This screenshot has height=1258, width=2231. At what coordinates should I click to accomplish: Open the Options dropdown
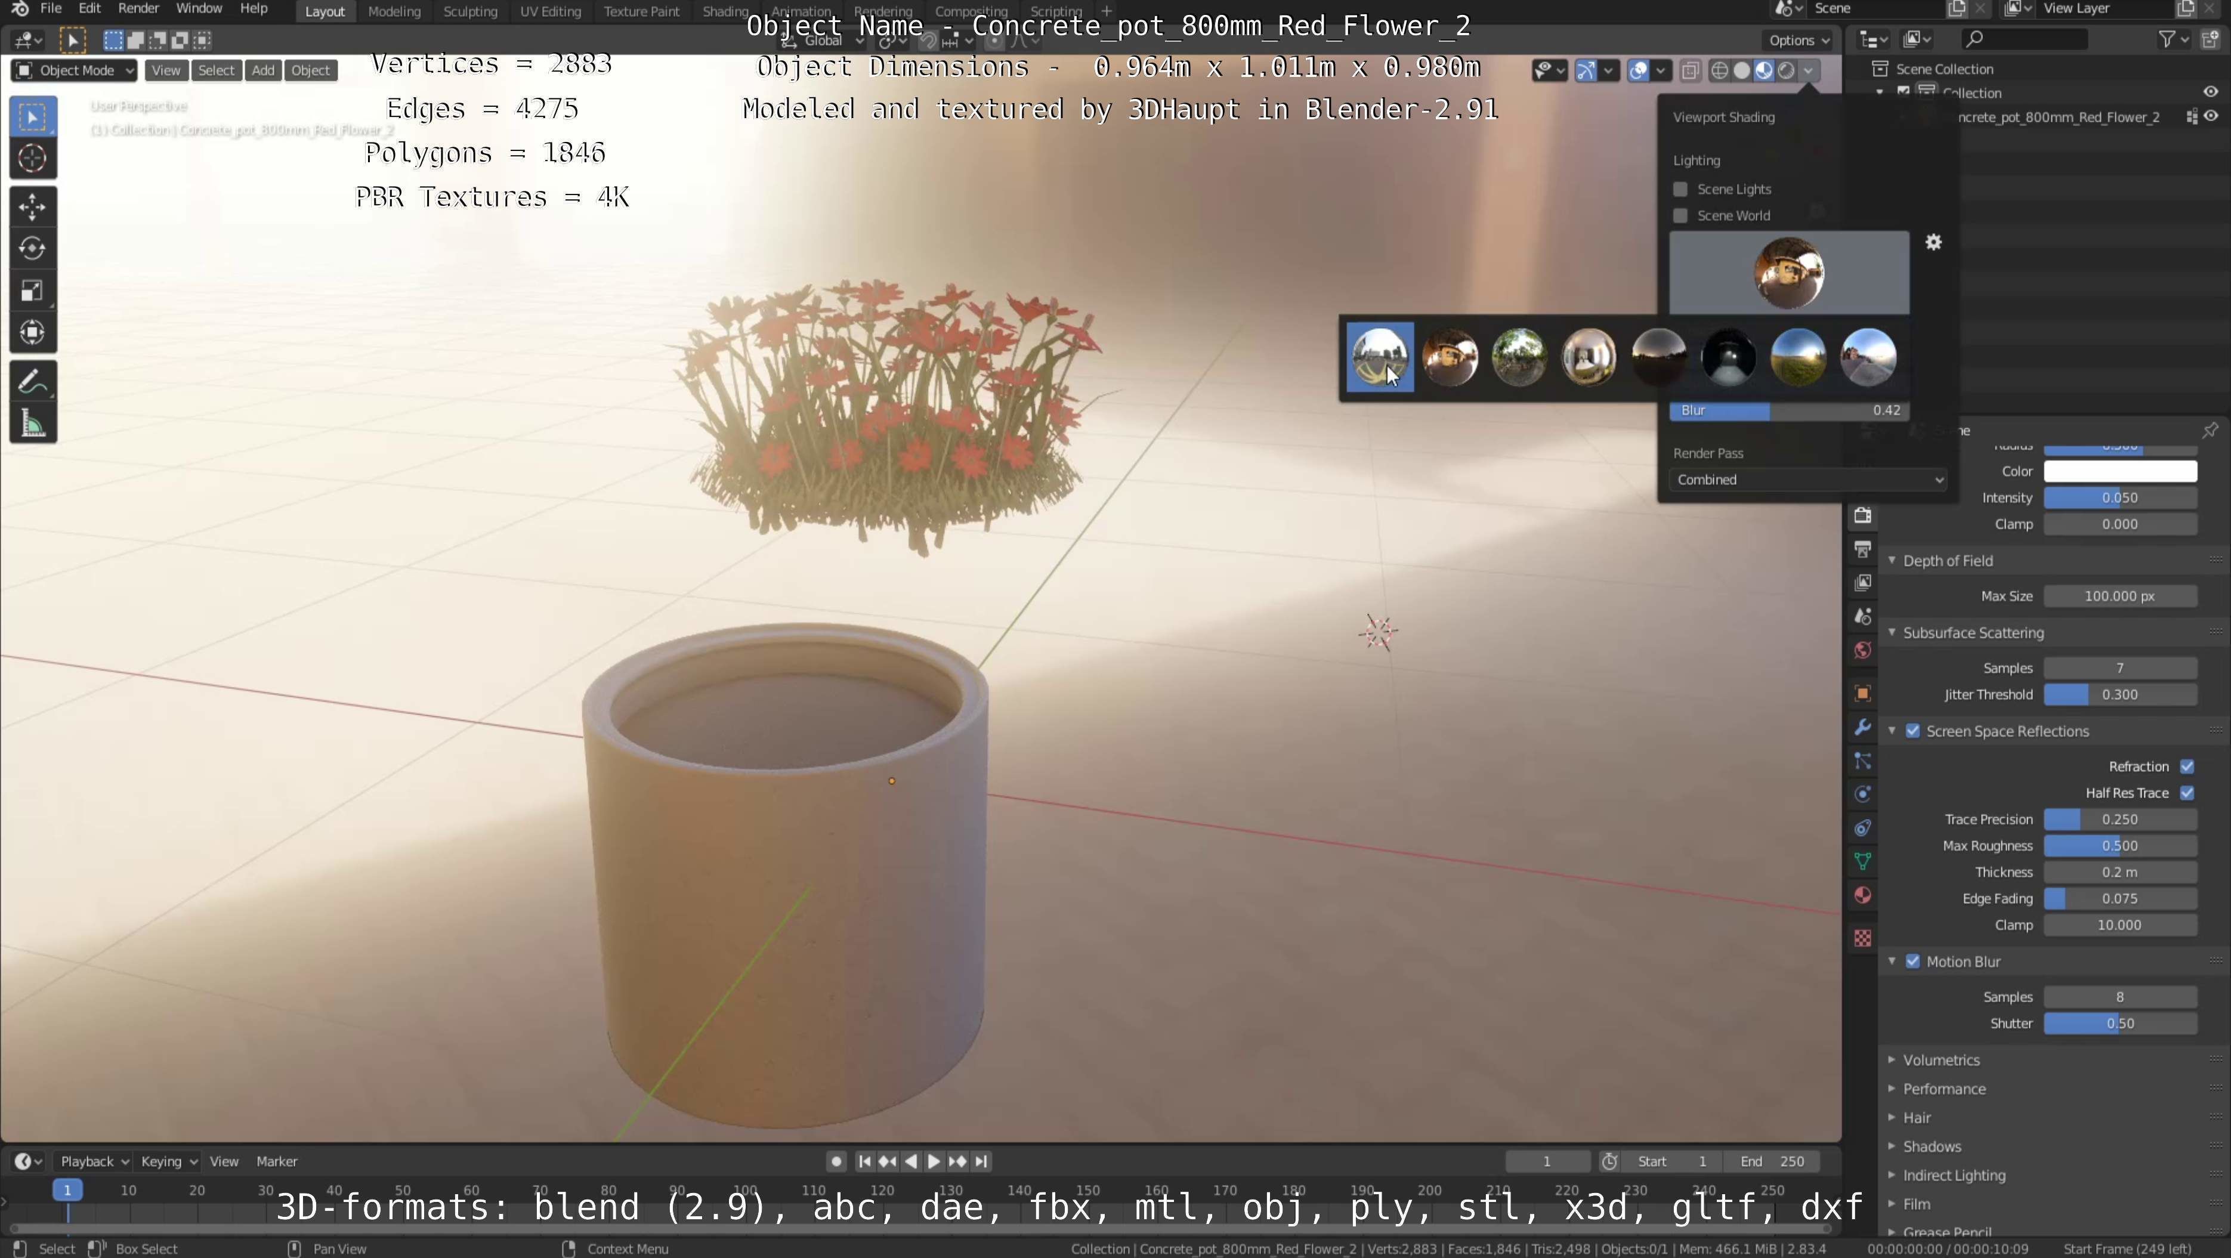pos(1799,41)
